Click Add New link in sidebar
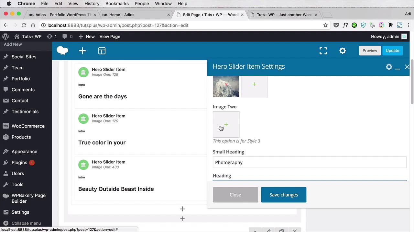The image size is (414, 232). point(13,44)
